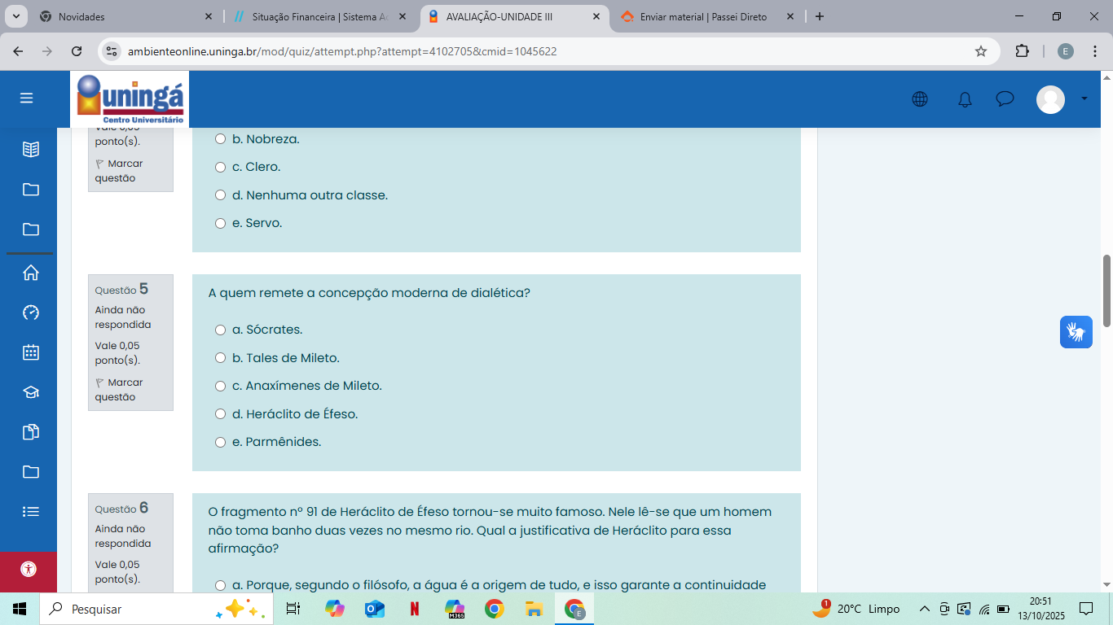The height and width of the screenshot is (625, 1113).
Task: Open the graduation cap sidebar icon
Action: (31, 392)
